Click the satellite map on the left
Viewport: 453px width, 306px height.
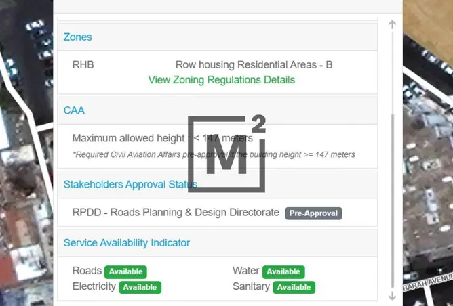coord(26,153)
